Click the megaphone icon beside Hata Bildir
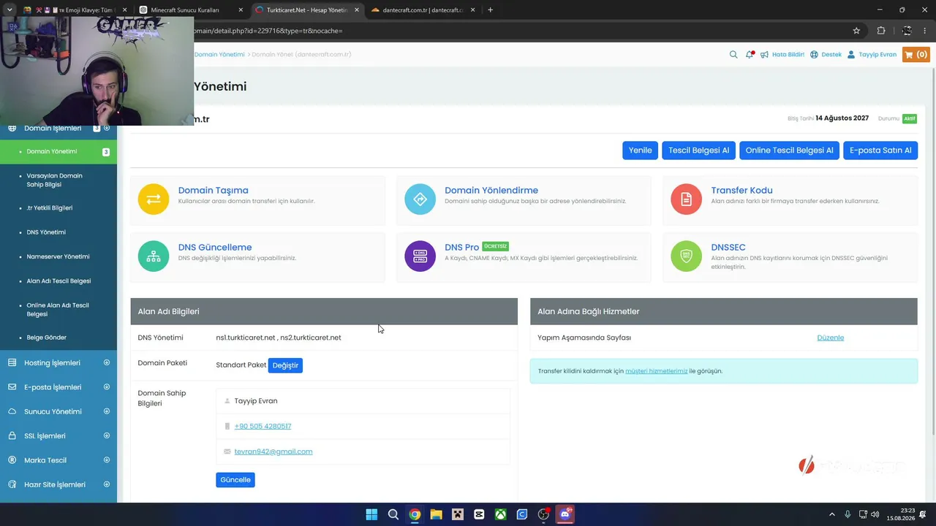The width and height of the screenshot is (936, 526). point(764,54)
